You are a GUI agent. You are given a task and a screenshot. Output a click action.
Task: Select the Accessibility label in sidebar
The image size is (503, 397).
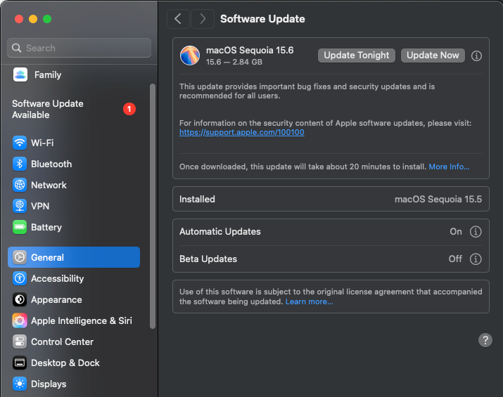(58, 279)
